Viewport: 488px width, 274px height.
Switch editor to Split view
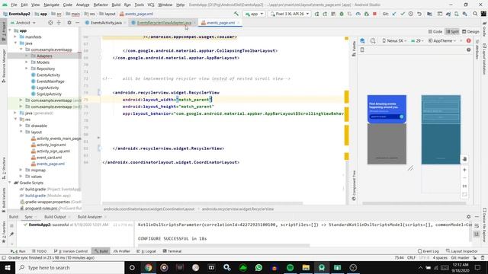pos(452,32)
